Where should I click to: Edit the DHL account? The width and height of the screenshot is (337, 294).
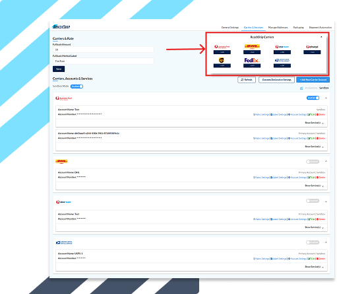click(x=311, y=178)
